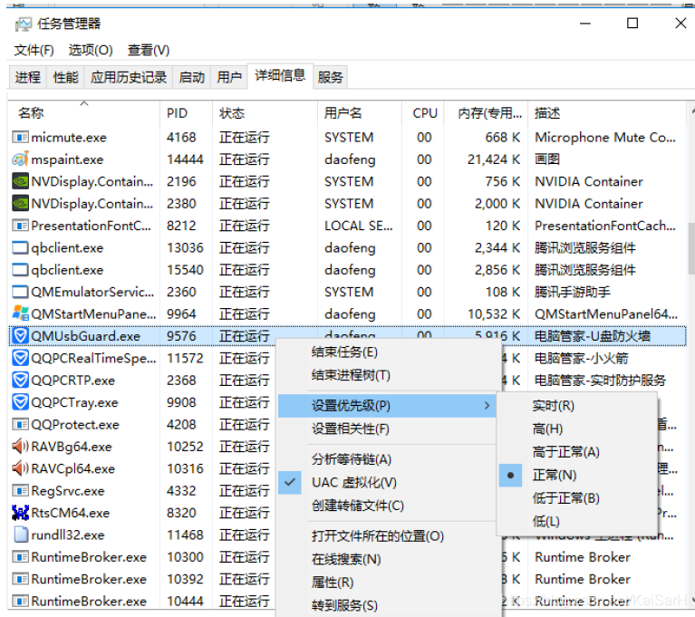Switch to the 进程 tab
This screenshot has width=695, height=617.
[x=28, y=77]
